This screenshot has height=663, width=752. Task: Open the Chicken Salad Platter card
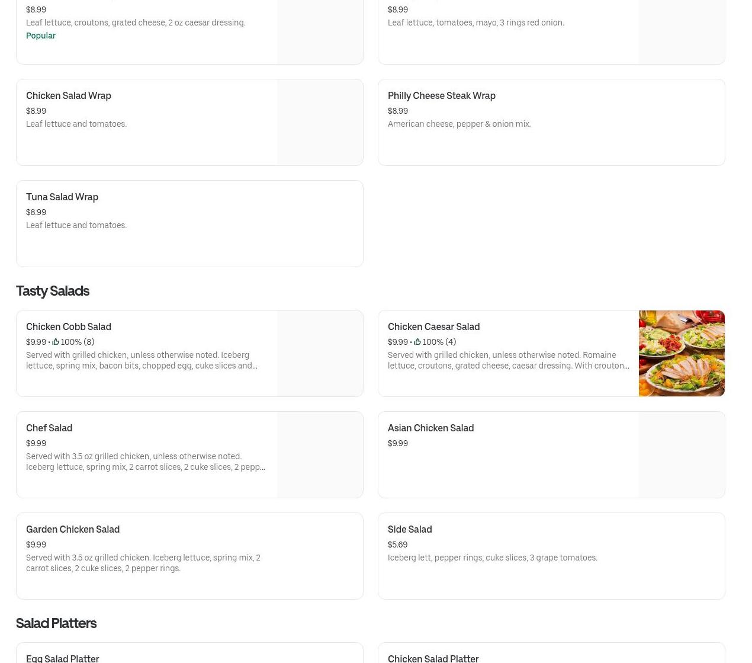point(551,653)
